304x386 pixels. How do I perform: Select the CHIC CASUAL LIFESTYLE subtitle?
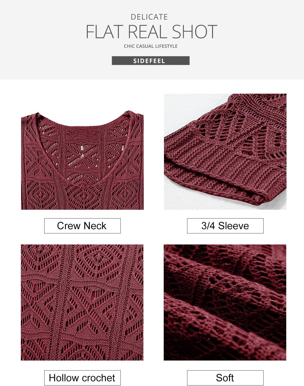tap(151, 46)
